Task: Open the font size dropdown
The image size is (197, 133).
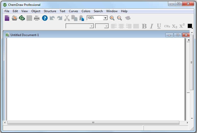Action: (x=107, y=26)
